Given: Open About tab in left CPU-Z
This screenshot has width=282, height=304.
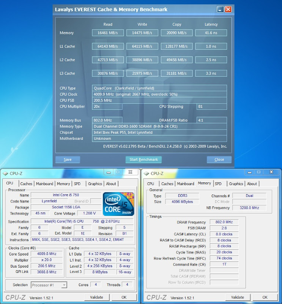Looking at the screenshot, I should [x=111, y=184].
